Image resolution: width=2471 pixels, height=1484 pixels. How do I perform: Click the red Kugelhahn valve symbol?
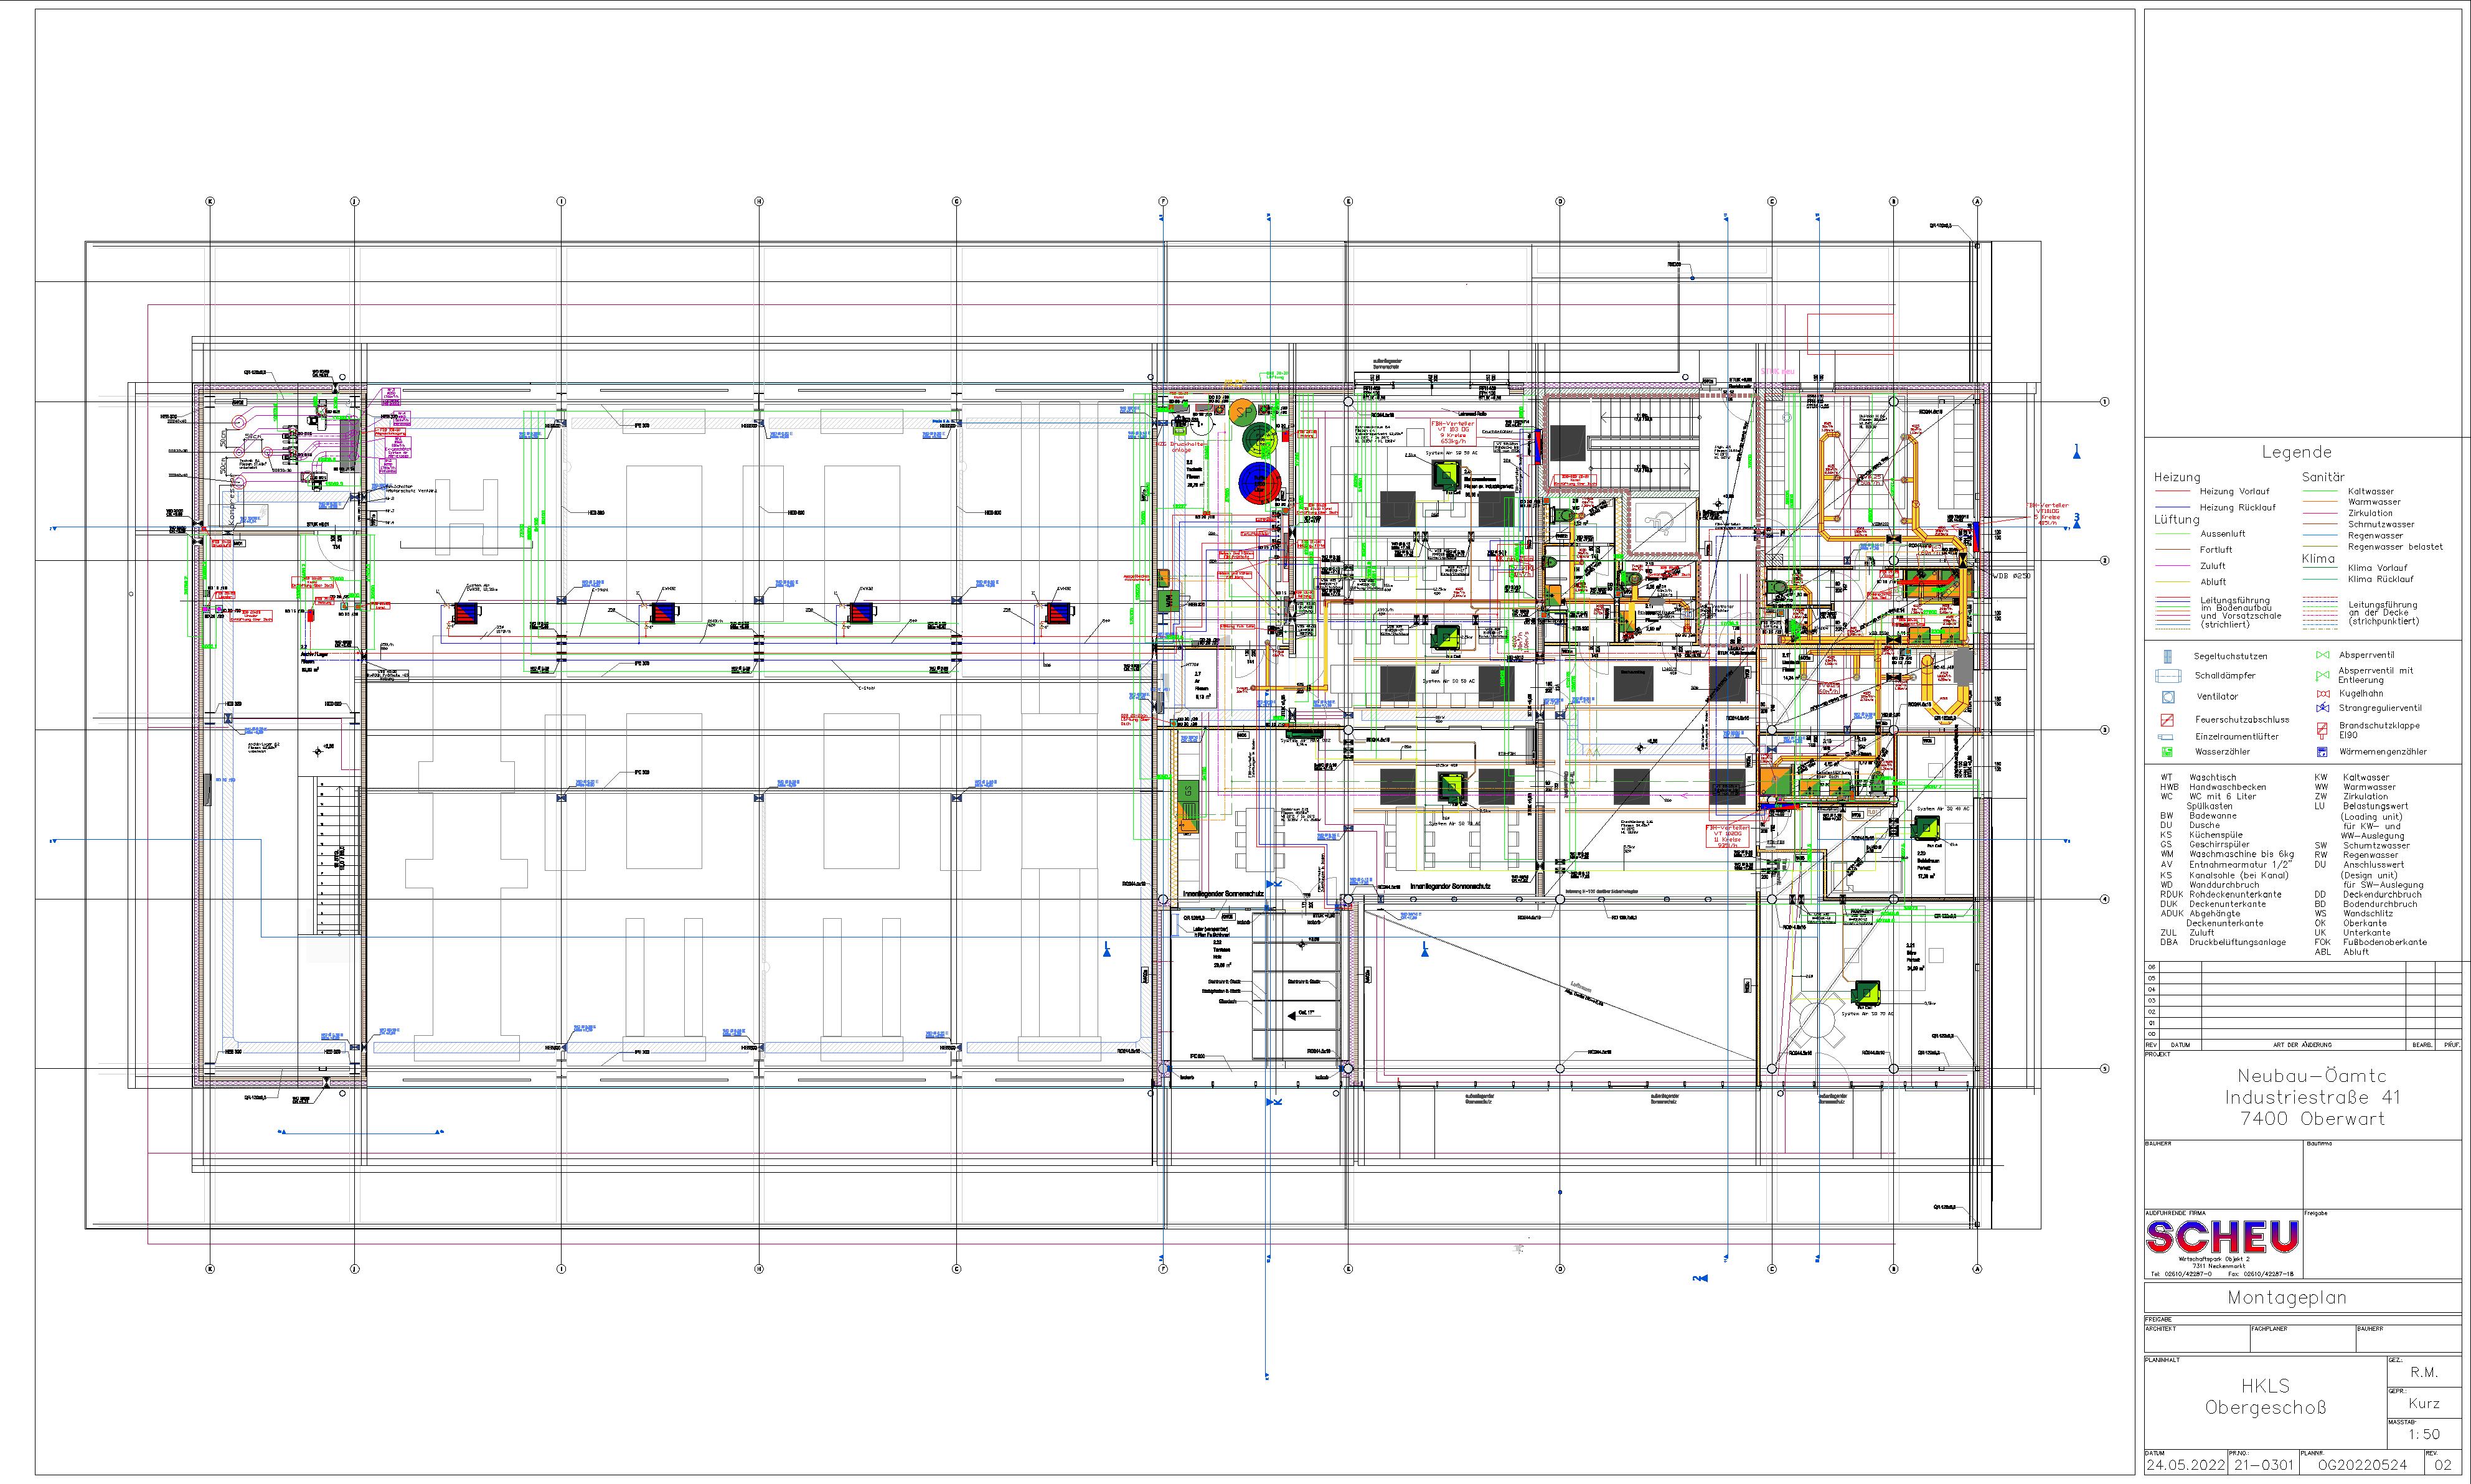pyautogui.click(x=2323, y=693)
